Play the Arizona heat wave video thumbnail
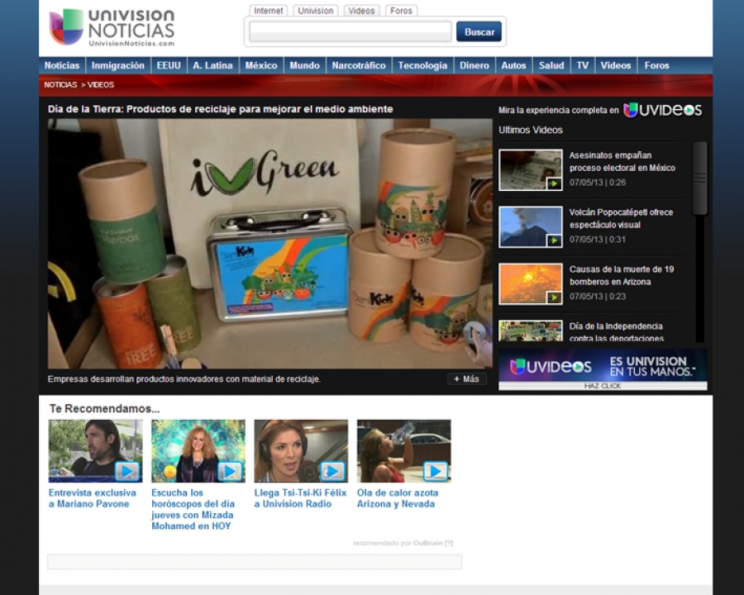Viewport: 744px width, 595px height. point(403,451)
